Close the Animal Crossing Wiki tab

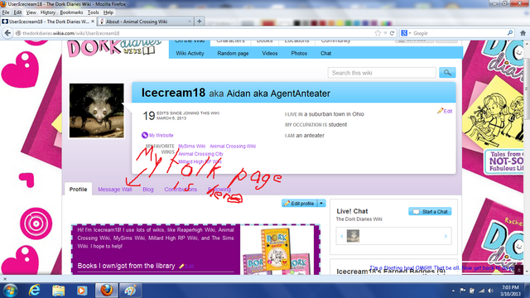(190, 22)
